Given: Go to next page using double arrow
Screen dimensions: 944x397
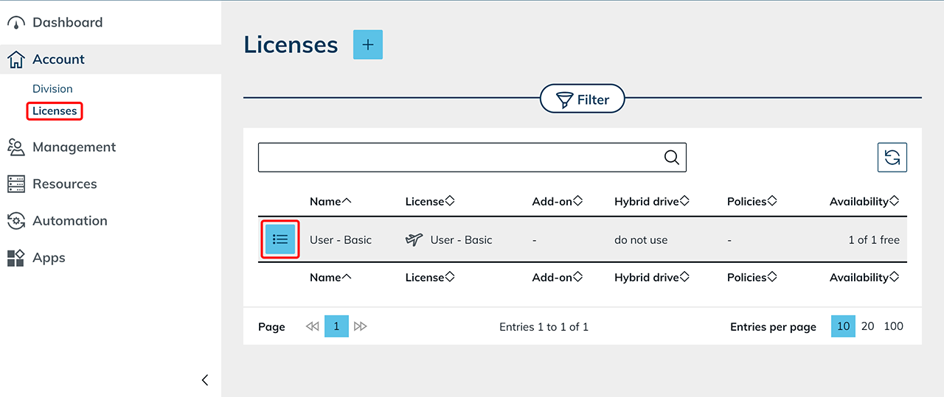Looking at the screenshot, I should click(361, 326).
